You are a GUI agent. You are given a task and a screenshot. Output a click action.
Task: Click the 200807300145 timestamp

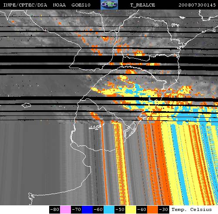pyautogui.click(x=197, y=5)
